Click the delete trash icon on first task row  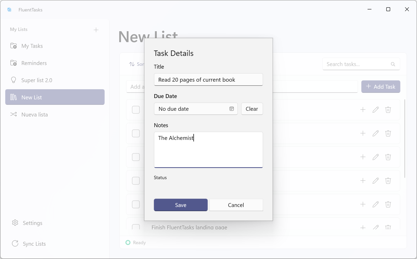[388, 110]
